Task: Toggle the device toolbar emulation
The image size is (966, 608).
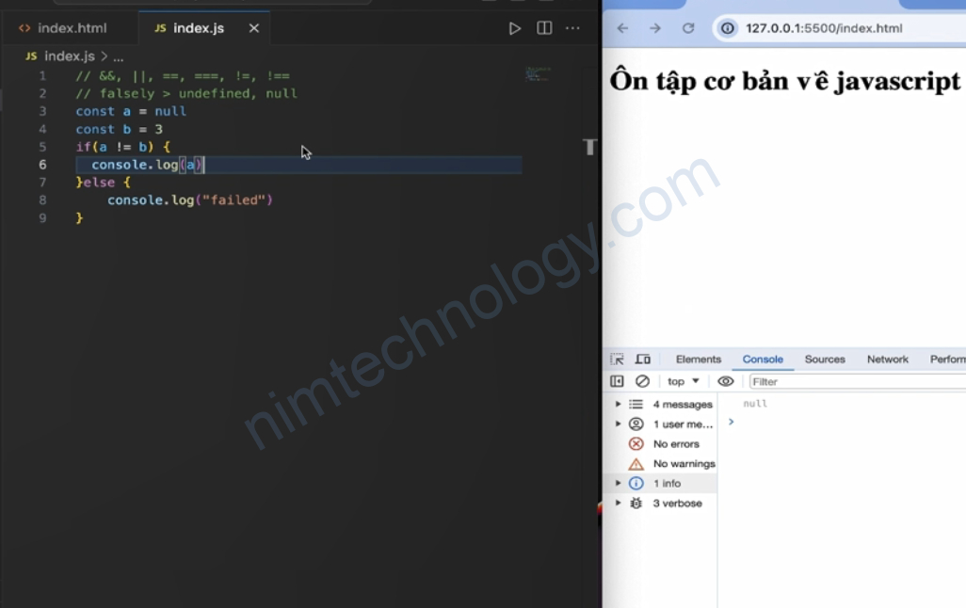Action: pyautogui.click(x=643, y=360)
